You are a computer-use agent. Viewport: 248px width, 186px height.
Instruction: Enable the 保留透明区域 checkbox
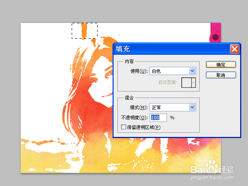click(123, 127)
